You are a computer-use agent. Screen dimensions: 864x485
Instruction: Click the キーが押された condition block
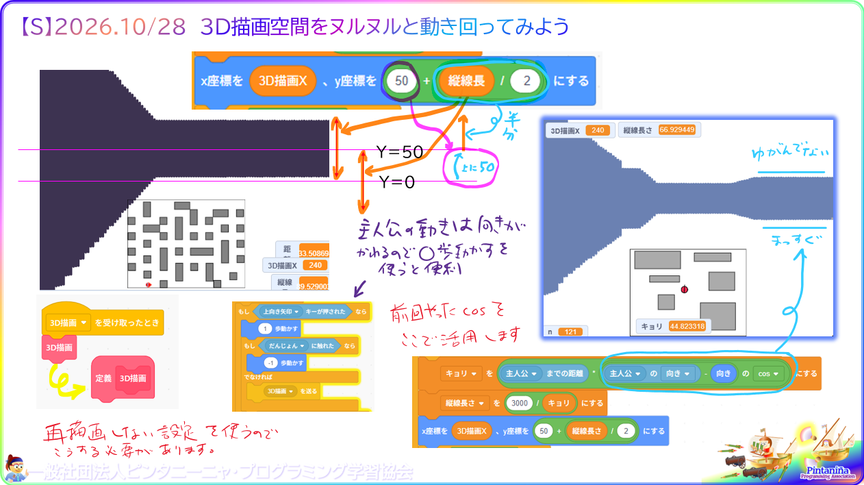point(303,310)
